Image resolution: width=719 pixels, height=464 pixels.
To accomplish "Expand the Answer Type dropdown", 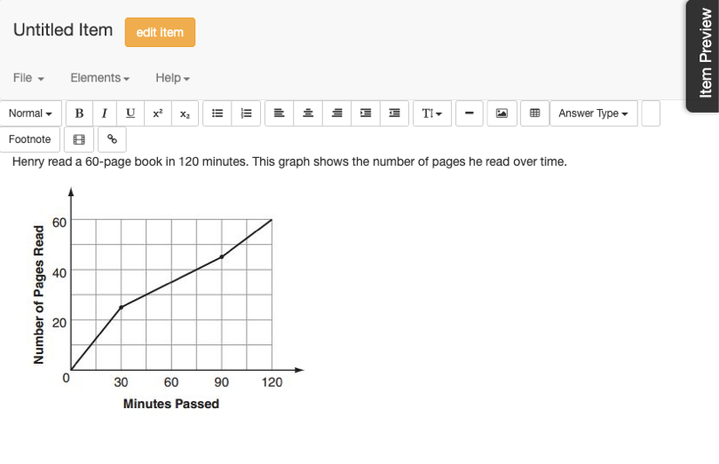I will (x=593, y=114).
